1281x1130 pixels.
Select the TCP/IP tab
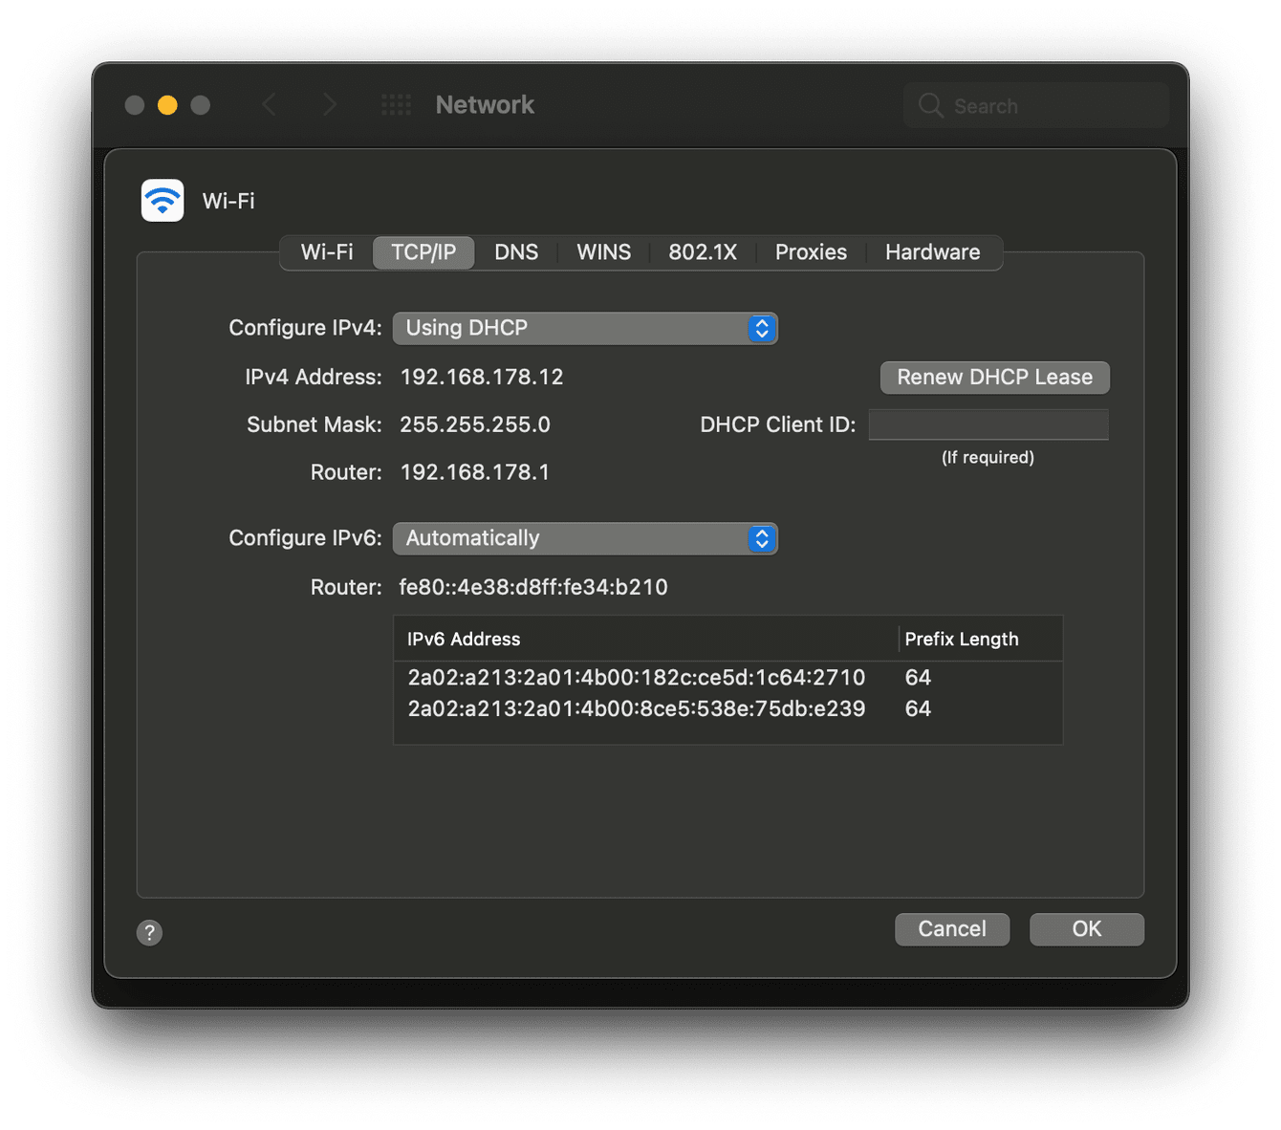point(423,251)
